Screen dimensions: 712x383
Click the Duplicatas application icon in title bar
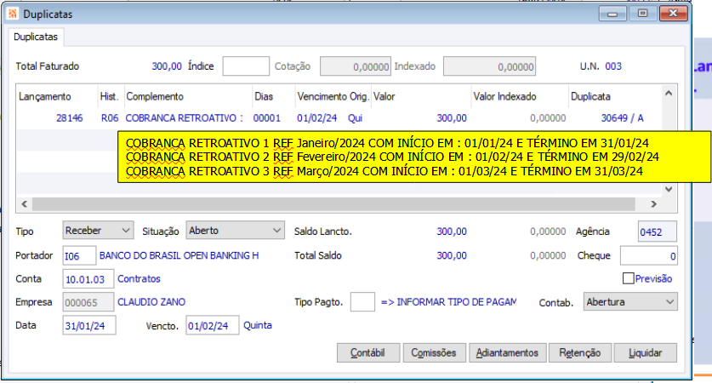tap(13, 14)
